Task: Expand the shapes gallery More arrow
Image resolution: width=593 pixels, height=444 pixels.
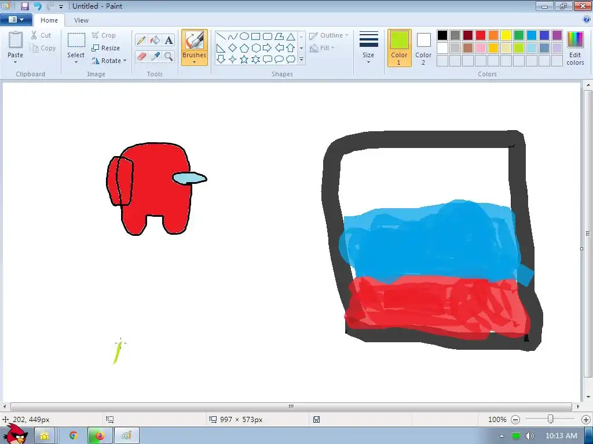Action: (x=301, y=60)
